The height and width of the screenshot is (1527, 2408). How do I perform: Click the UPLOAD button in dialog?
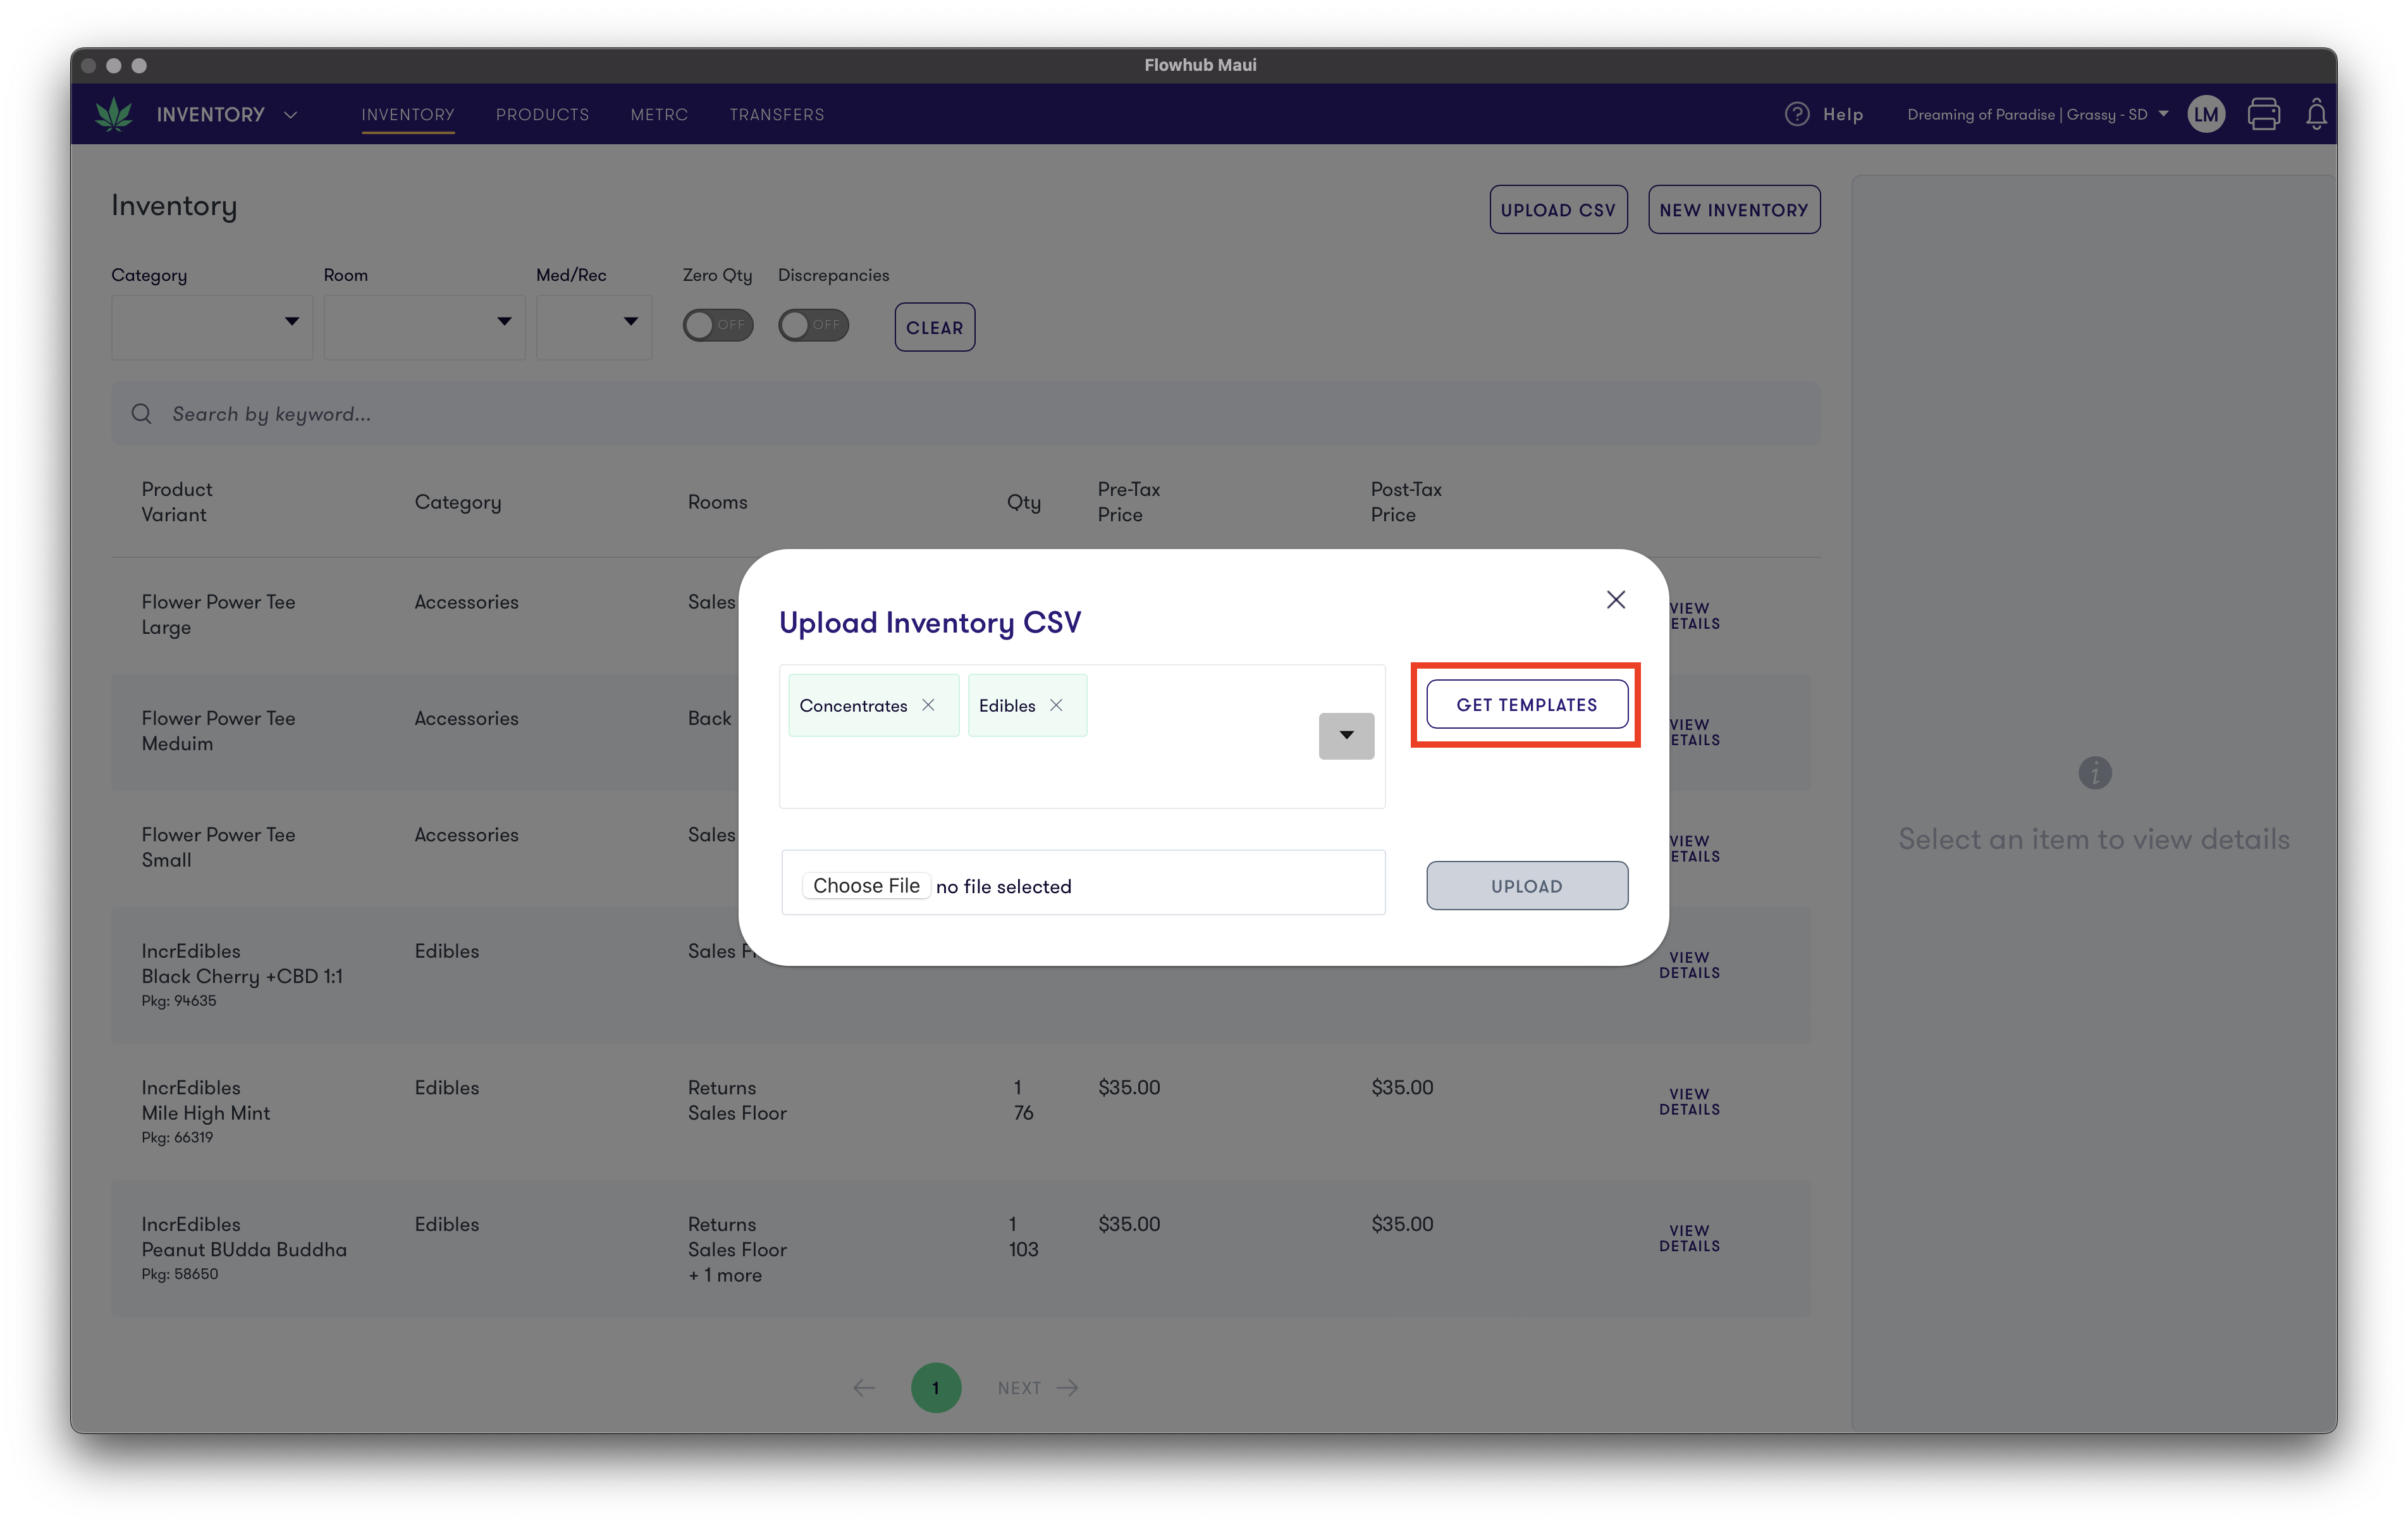pos(1526,886)
